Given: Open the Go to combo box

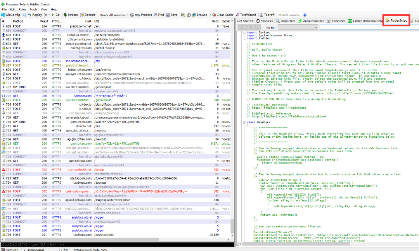Looking at the screenshot, I should coord(298,27).
